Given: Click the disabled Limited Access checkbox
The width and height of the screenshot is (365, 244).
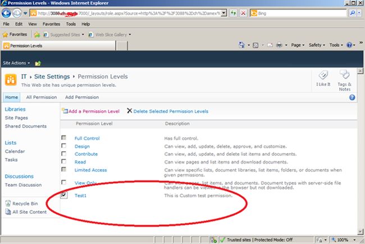Looking at the screenshot, I should pos(63,169).
